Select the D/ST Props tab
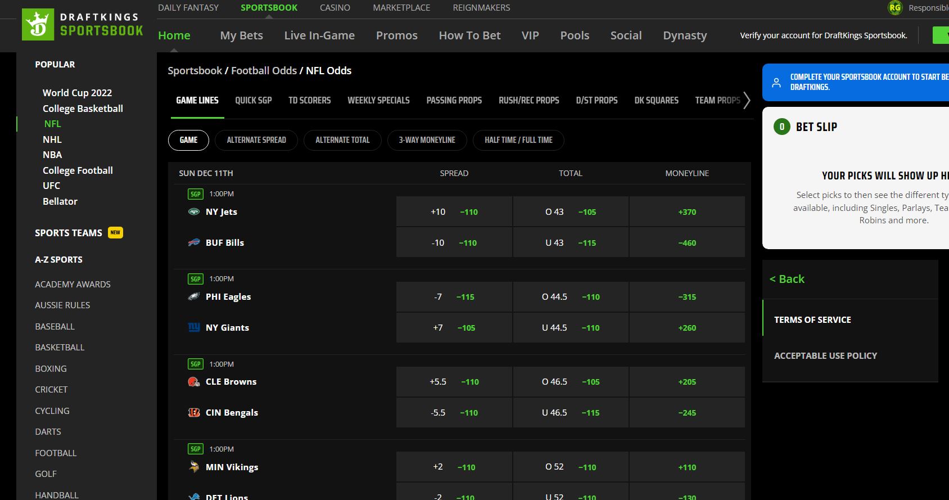Viewport: 949px width, 500px height. [x=596, y=100]
